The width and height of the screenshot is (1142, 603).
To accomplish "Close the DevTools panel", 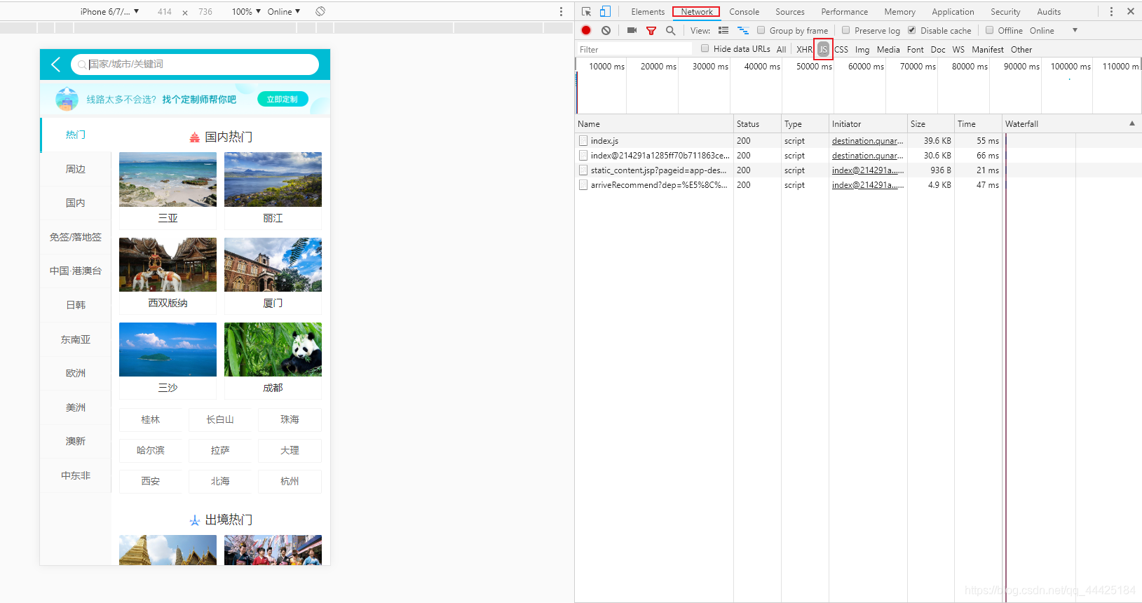I will (x=1131, y=11).
